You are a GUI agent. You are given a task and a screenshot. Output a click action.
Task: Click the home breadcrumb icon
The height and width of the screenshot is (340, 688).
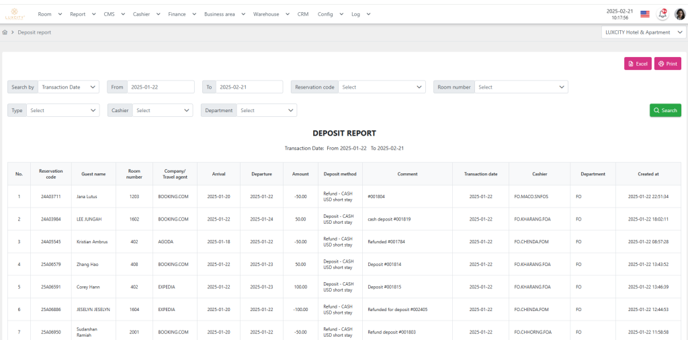5,32
